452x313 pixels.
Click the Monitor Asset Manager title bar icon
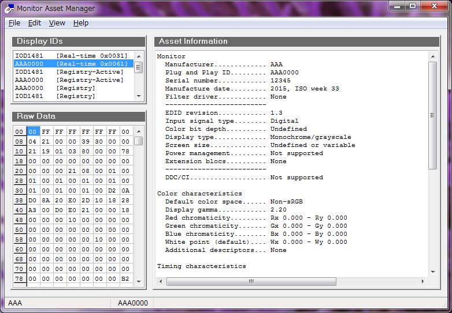[9, 8]
